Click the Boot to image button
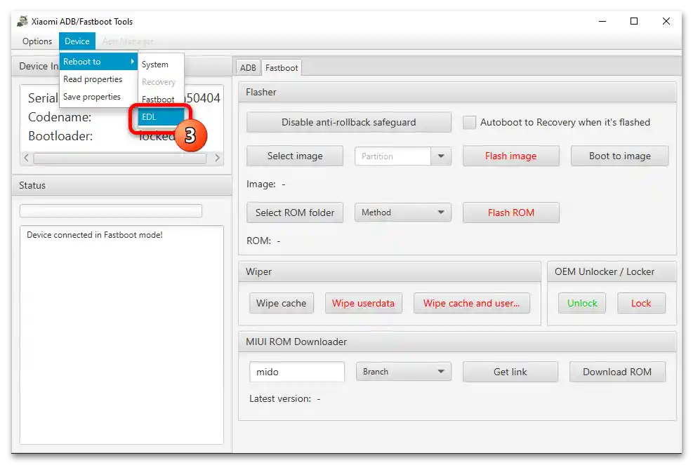Image resolution: width=693 pixels, height=465 pixels. point(619,156)
